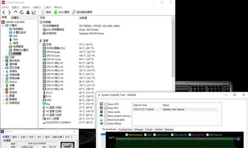Viewport: 248px width, 148px height.
Task: Expand the Multimedia tree node
Action: [x=3, y=71]
